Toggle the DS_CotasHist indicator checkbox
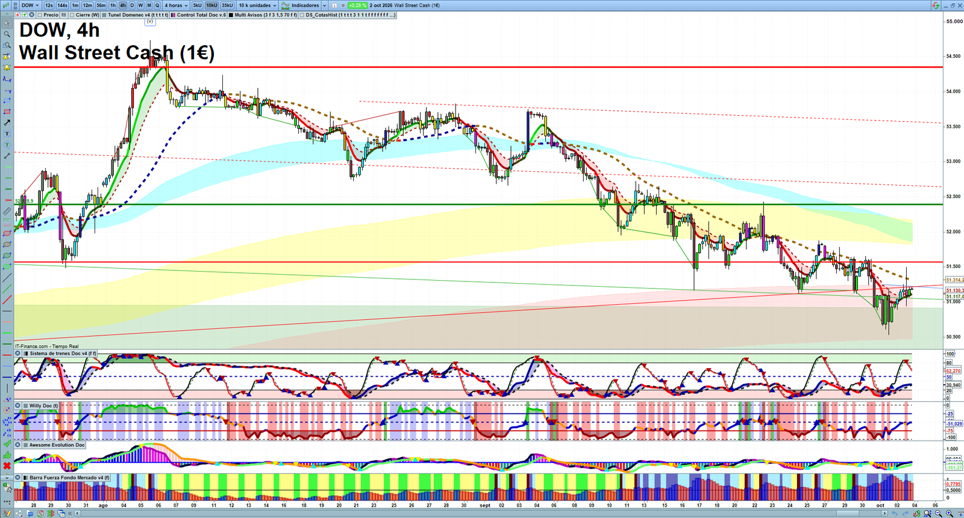Image resolution: width=964 pixels, height=518 pixels. (x=302, y=15)
